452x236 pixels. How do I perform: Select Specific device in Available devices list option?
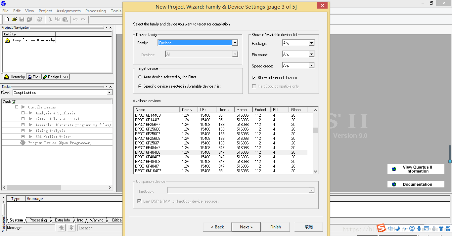pos(140,86)
